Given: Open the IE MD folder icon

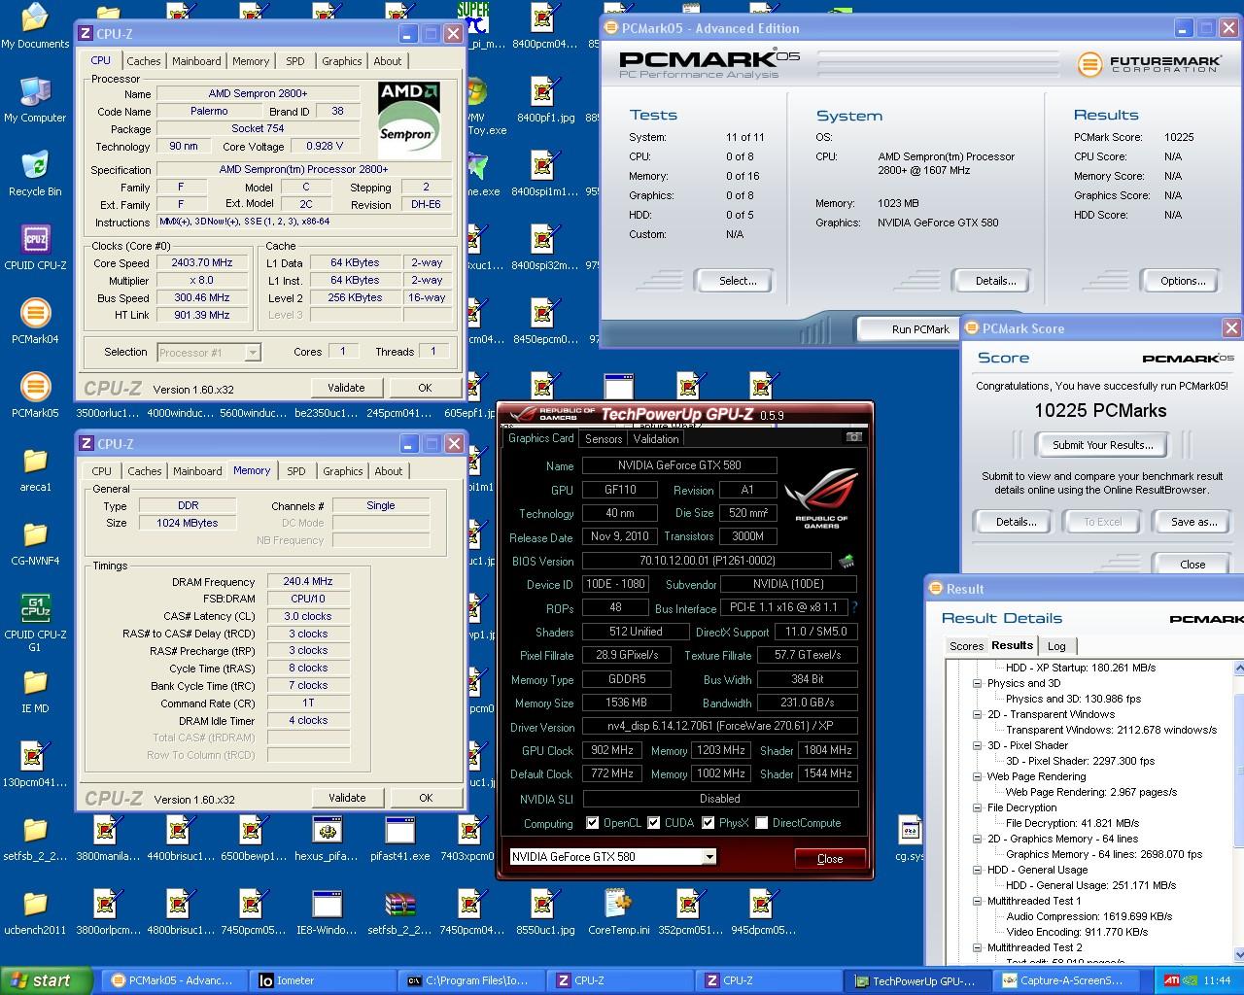Looking at the screenshot, I should point(35,689).
